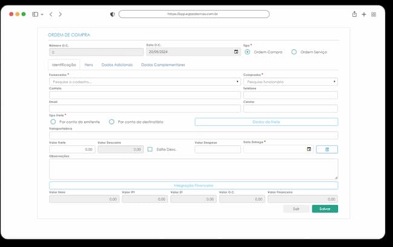Image resolution: width=393 pixels, height=247 pixels.
Task: Click the green Salvar button
Action: tap(325, 209)
